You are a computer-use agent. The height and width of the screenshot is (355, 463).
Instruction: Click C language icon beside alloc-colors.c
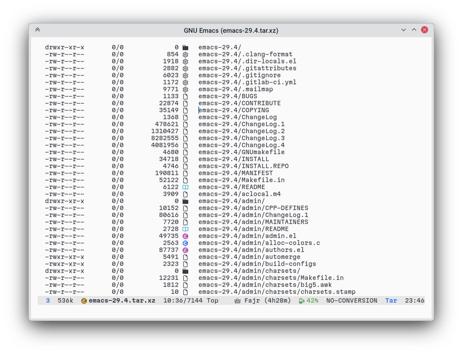coord(186,243)
